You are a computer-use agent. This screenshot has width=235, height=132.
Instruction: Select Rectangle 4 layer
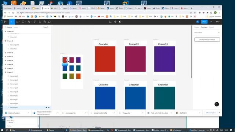point(14,103)
